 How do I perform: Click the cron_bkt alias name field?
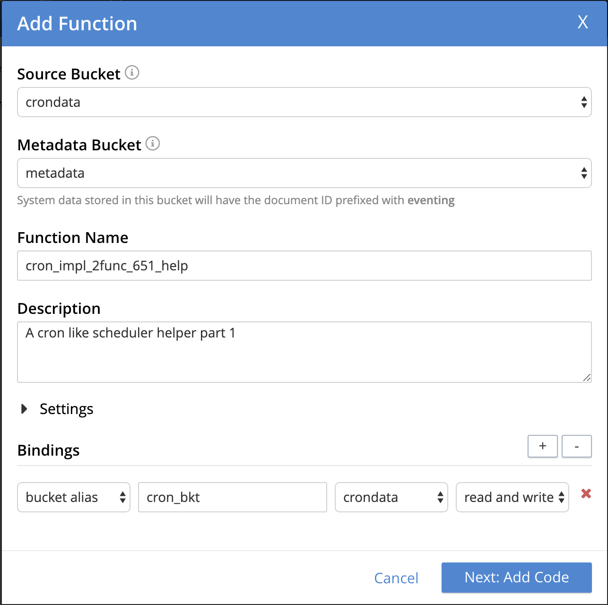point(233,497)
